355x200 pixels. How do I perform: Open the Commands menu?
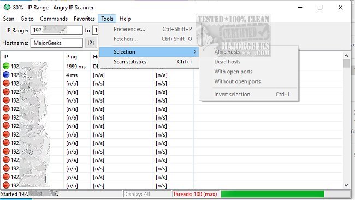pyautogui.click(x=54, y=19)
